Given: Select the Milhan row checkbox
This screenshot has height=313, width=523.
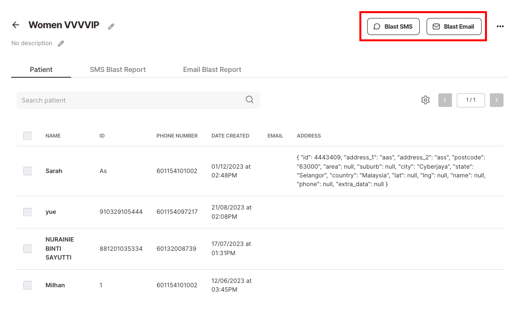Looking at the screenshot, I should click(x=28, y=285).
